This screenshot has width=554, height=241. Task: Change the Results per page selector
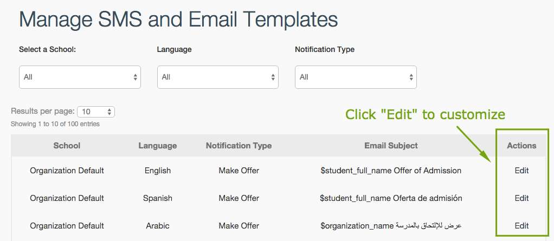click(x=96, y=112)
